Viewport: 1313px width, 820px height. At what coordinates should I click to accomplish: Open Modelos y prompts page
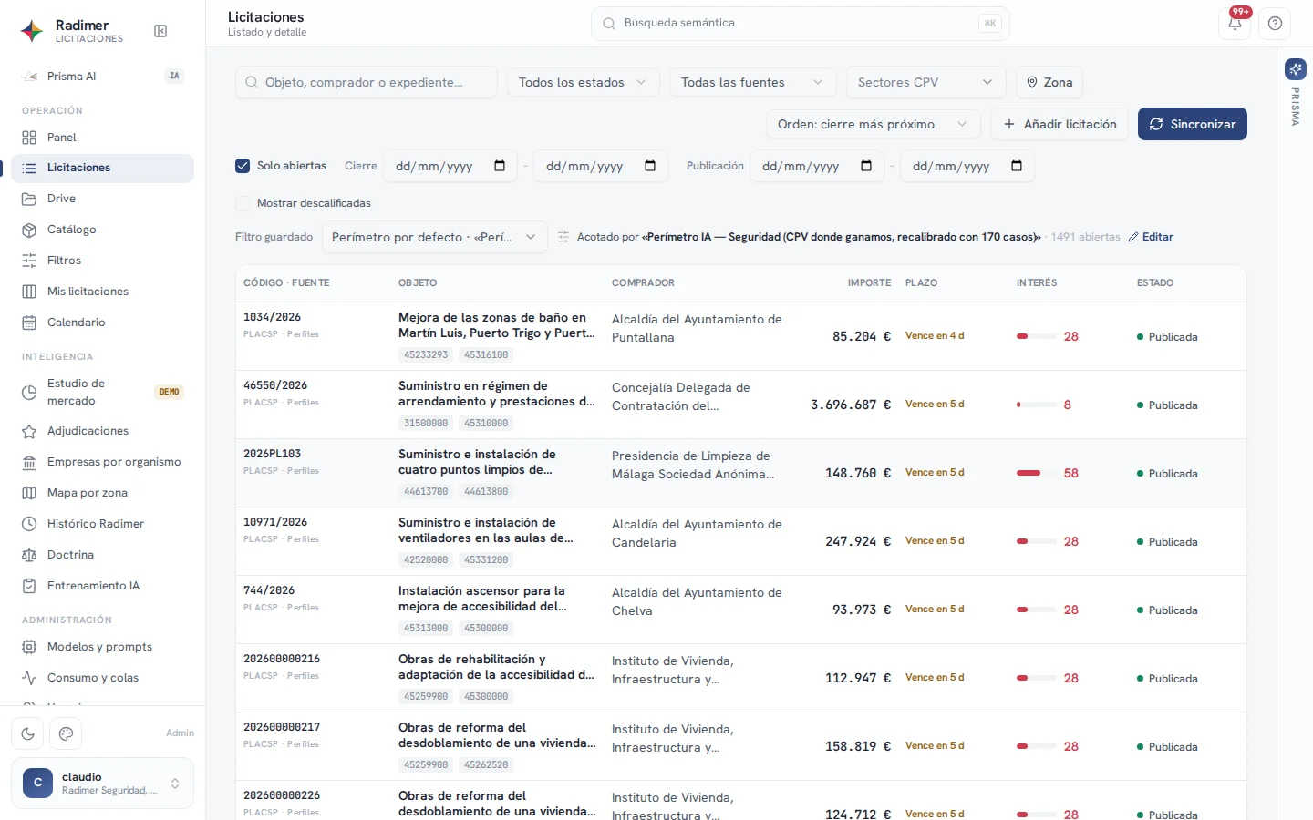point(102,647)
